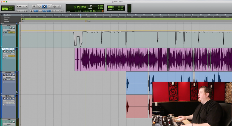Select the Trim tool
Screen dimensions: 232x126
pos(39,6)
